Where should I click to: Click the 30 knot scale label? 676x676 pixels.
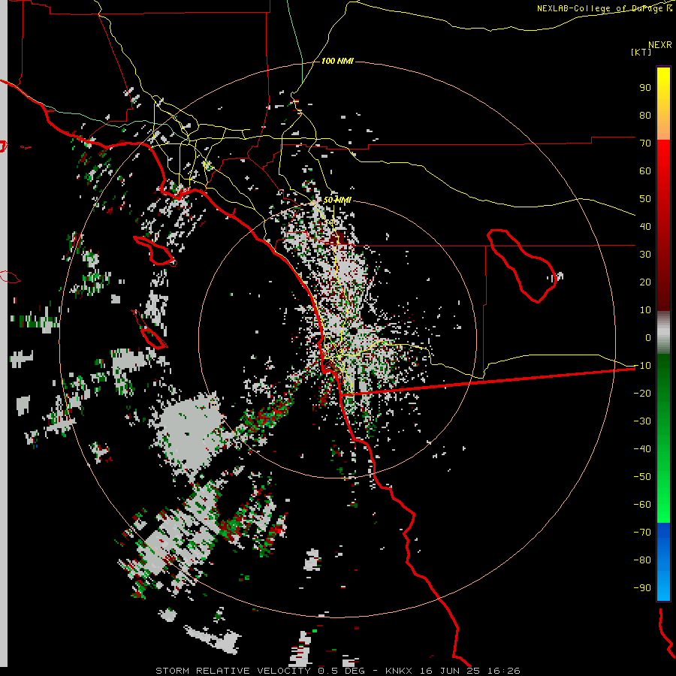point(645,255)
